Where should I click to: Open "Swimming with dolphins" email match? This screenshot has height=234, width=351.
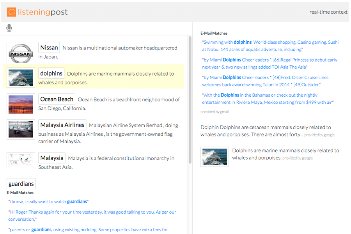click(x=270, y=46)
